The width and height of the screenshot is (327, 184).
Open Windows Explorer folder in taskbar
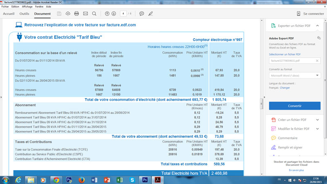(x=31, y=180)
